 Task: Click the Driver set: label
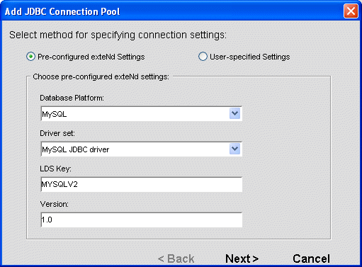57,133
